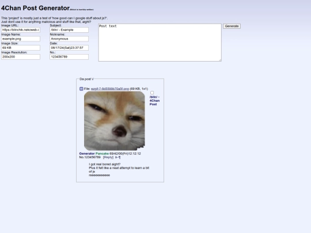Focus the Subject input field
This screenshot has width=311, height=233.
tap(69, 30)
